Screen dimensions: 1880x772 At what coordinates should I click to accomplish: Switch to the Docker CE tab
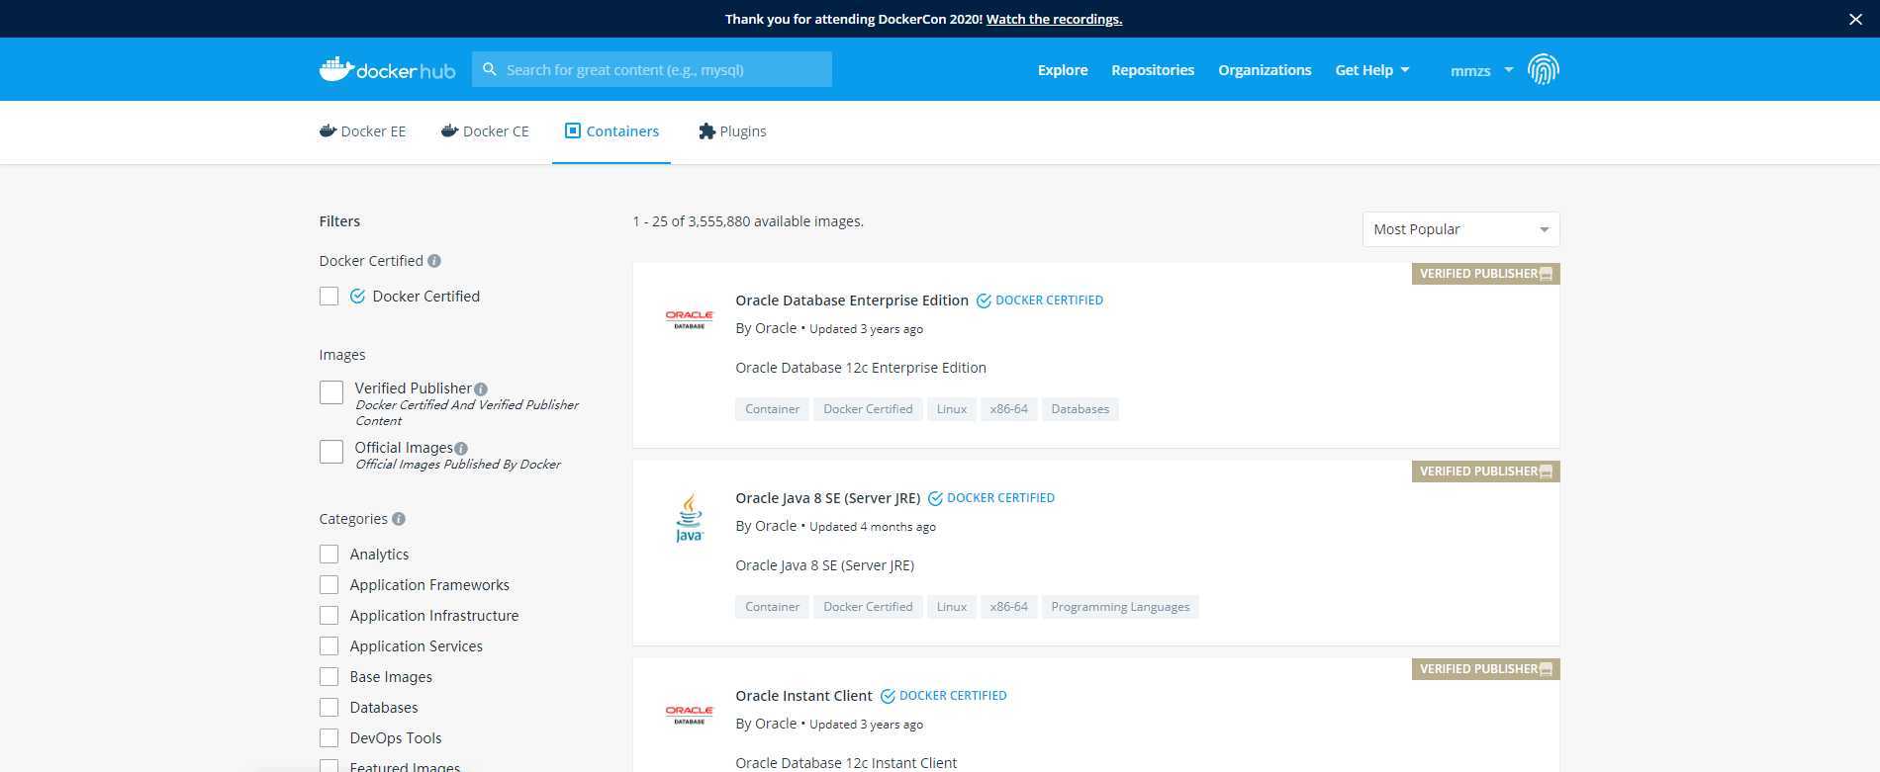[485, 131]
